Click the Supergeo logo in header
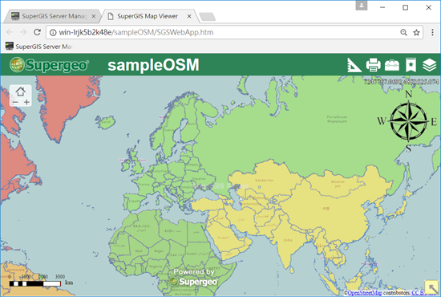 (49, 65)
